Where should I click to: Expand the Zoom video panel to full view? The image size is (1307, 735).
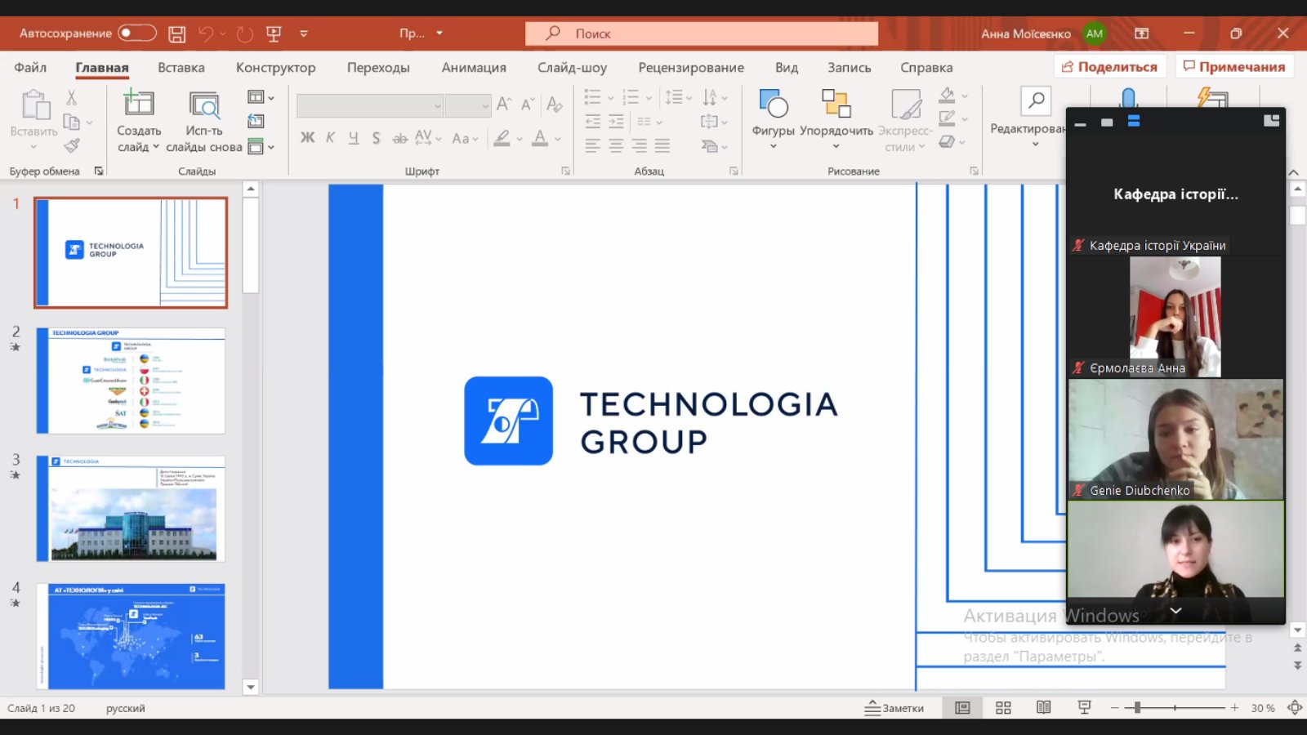point(1271,121)
